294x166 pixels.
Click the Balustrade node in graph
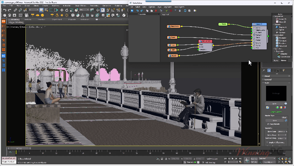(x=174, y=27)
